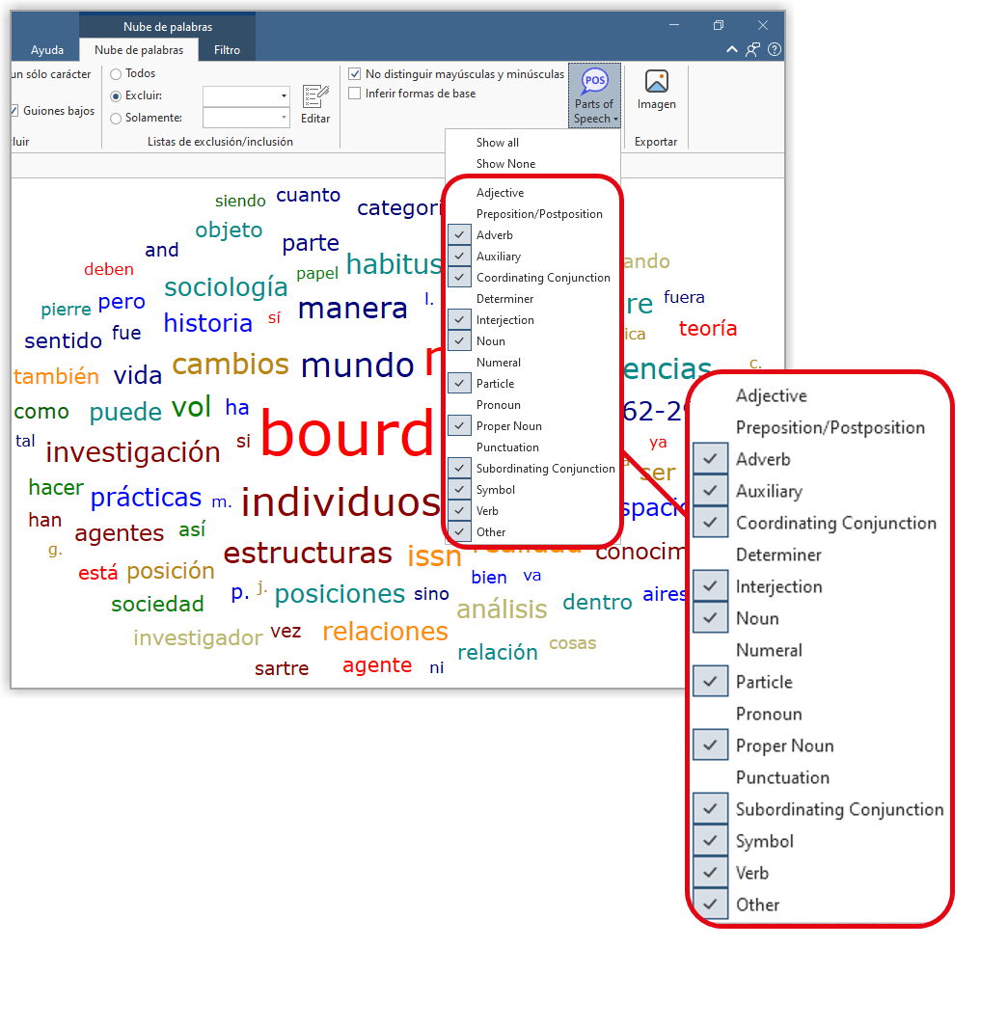The image size is (1007, 1029).
Task: Click the word 'estructuras' in the cloud
Action: tap(308, 554)
